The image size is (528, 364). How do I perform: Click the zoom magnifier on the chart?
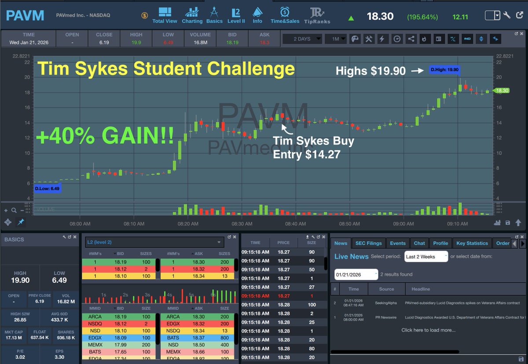14,210
